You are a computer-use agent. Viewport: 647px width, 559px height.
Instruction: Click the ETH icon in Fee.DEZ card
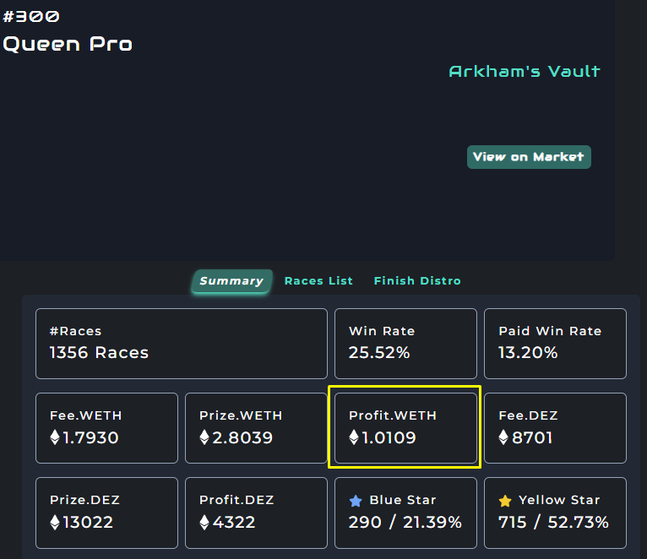(503, 437)
